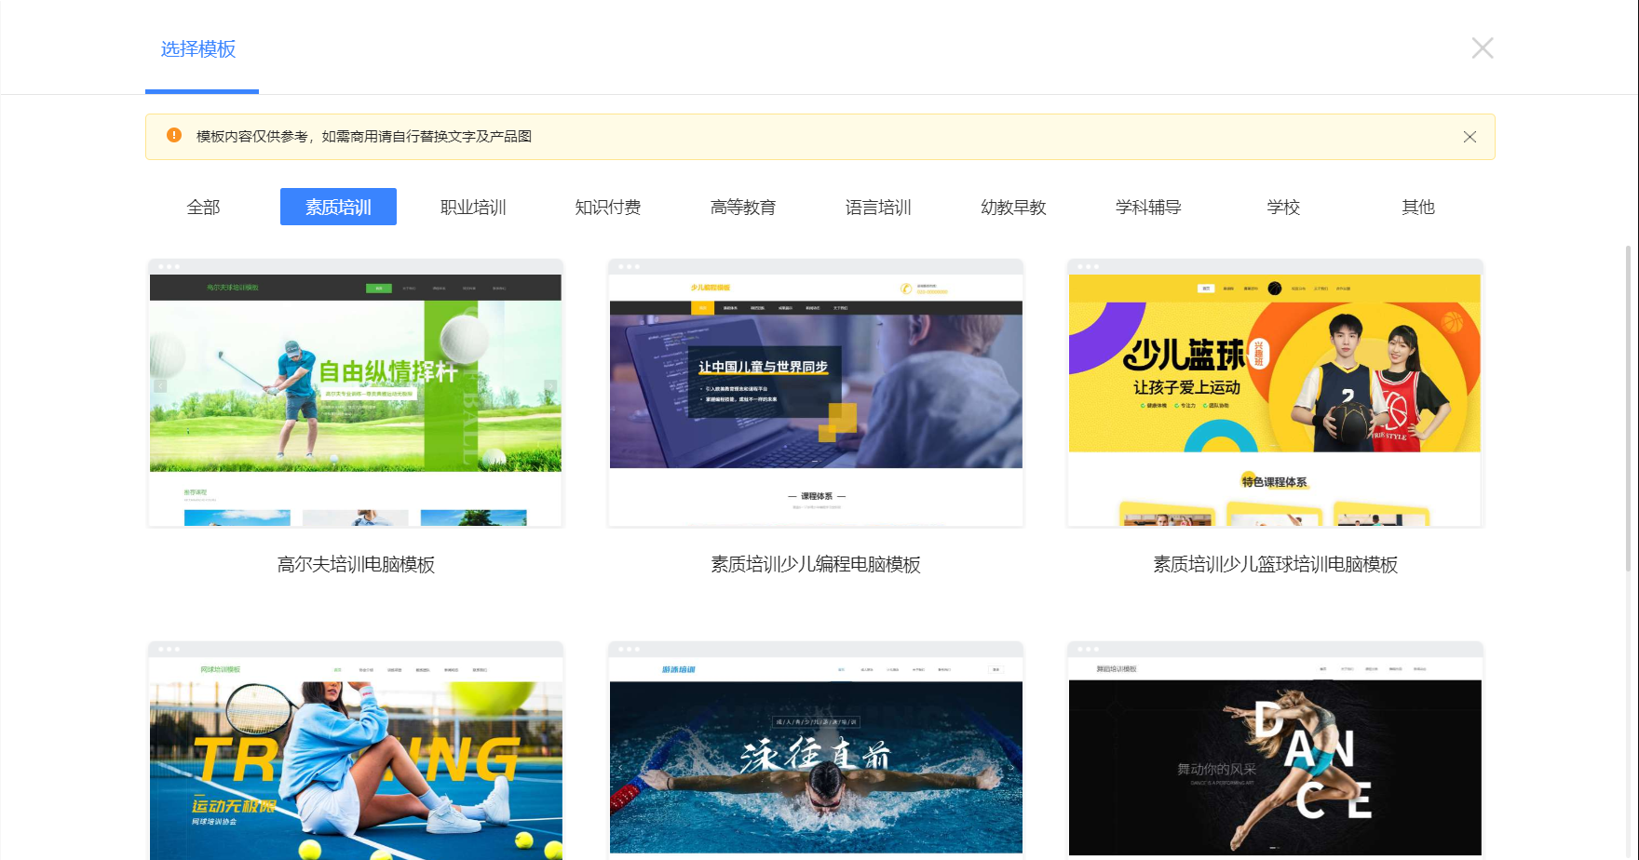The width and height of the screenshot is (1639, 860).
Task: Pick the kids basketball template thumbnail
Action: coord(1275,394)
